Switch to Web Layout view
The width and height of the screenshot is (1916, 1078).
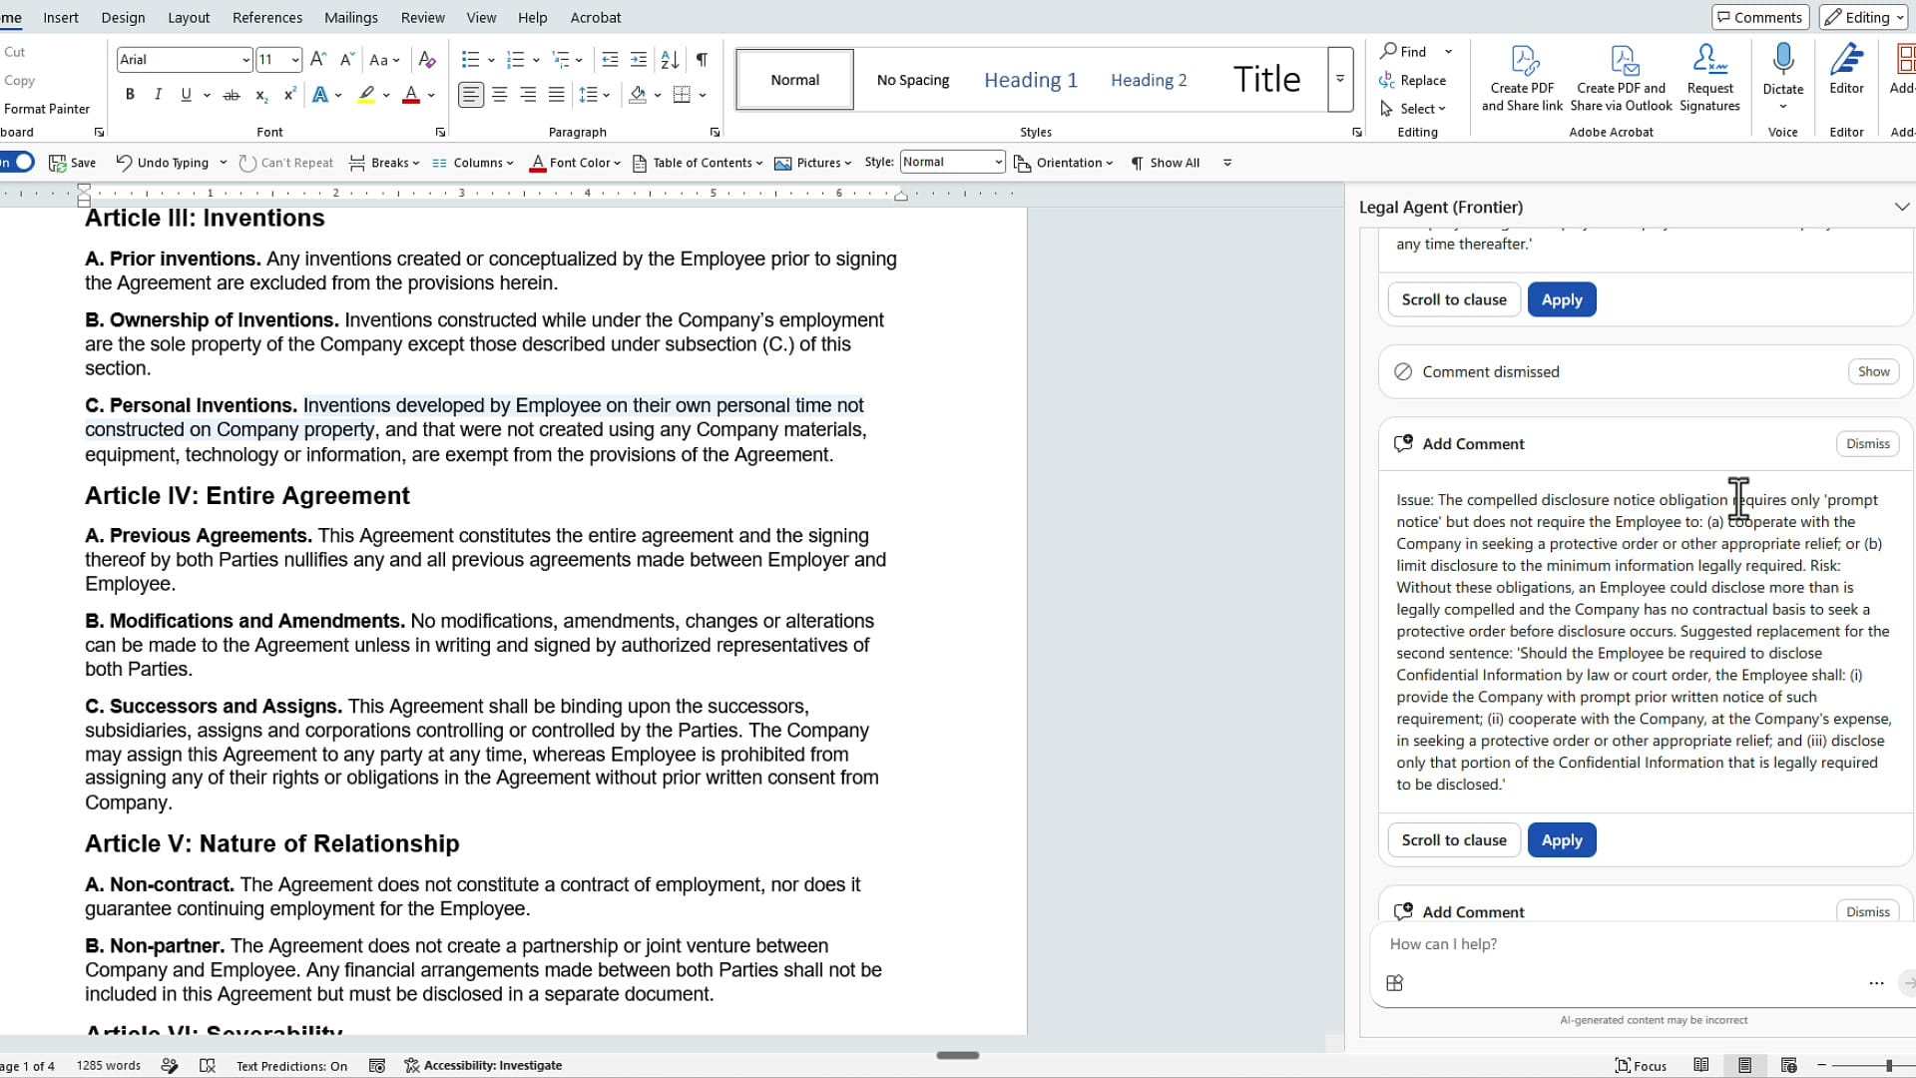tap(1788, 1065)
